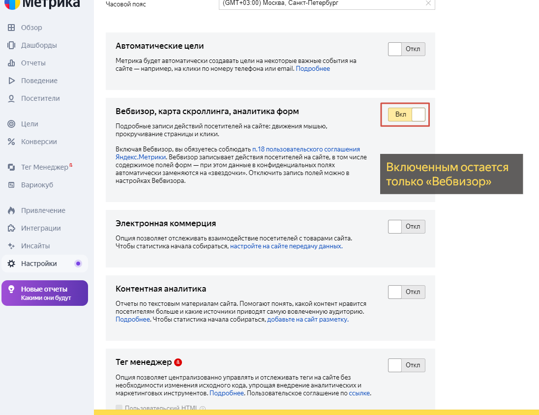Click the Интеграции puzzle icon
Screen dimensions: 539x415
pos(11,228)
